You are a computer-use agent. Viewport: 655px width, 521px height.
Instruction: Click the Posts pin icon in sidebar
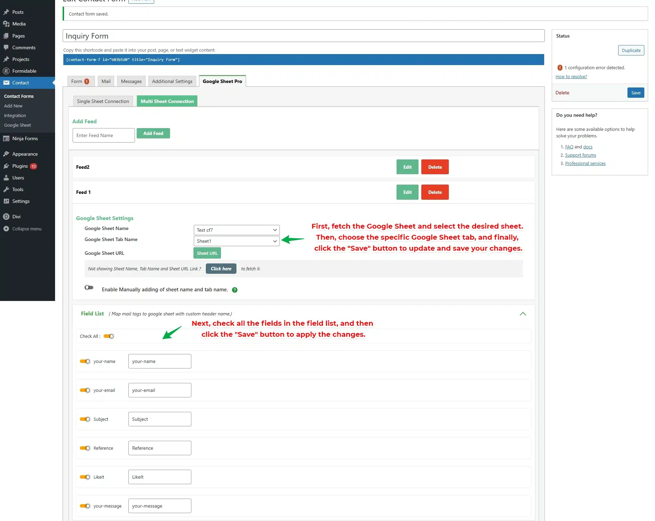(6, 12)
